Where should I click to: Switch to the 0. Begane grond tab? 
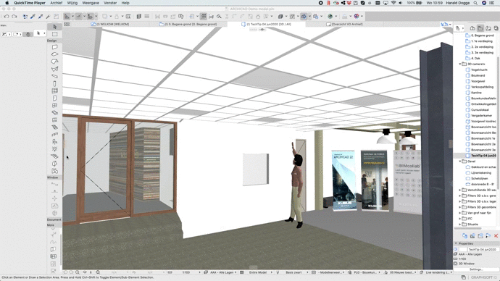[x=188, y=24]
